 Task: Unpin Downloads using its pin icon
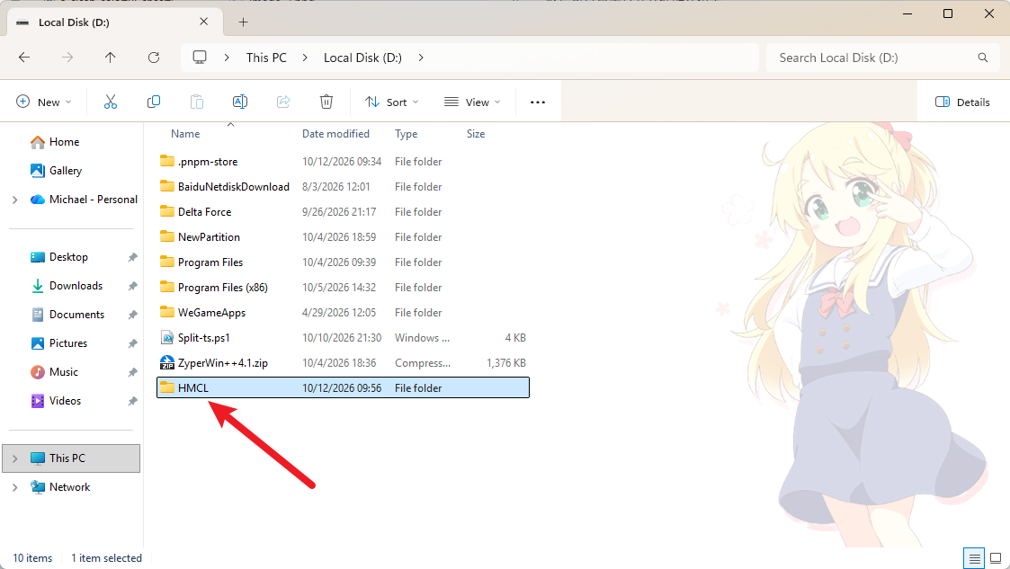click(133, 286)
